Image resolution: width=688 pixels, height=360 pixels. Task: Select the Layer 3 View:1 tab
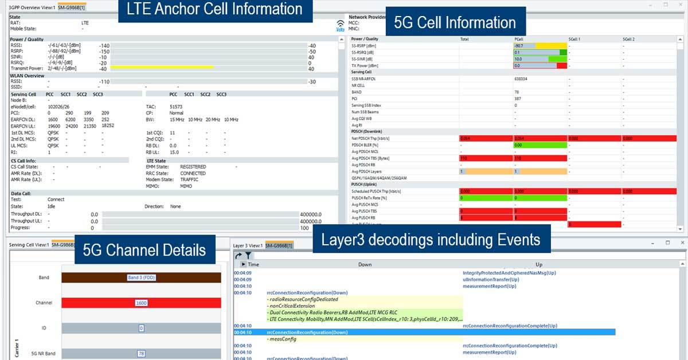(248, 245)
